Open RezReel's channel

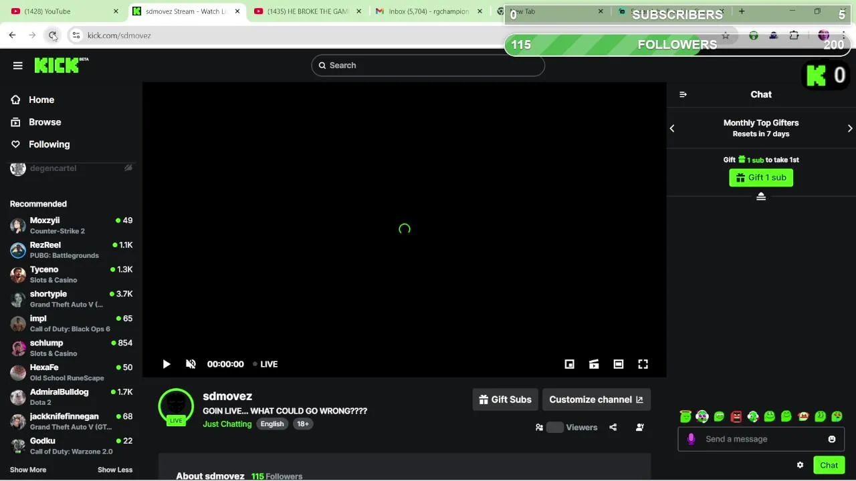coord(71,250)
